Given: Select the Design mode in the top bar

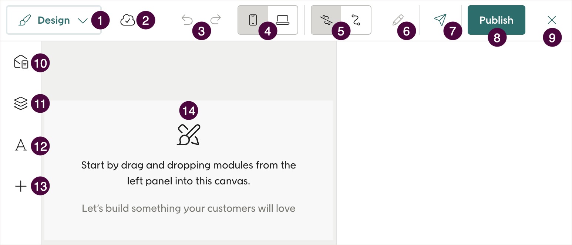Looking at the screenshot, I should [54, 20].
